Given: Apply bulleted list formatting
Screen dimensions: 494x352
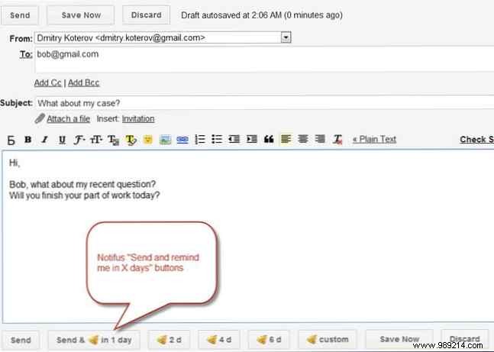Looking at the screenshot, I should [x=217, y=139].
